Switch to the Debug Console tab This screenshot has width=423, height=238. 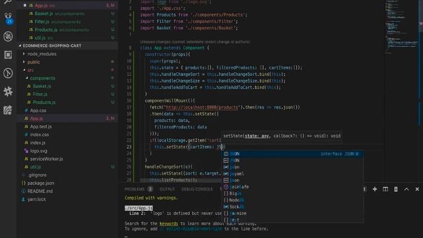(x=197, y=189)
